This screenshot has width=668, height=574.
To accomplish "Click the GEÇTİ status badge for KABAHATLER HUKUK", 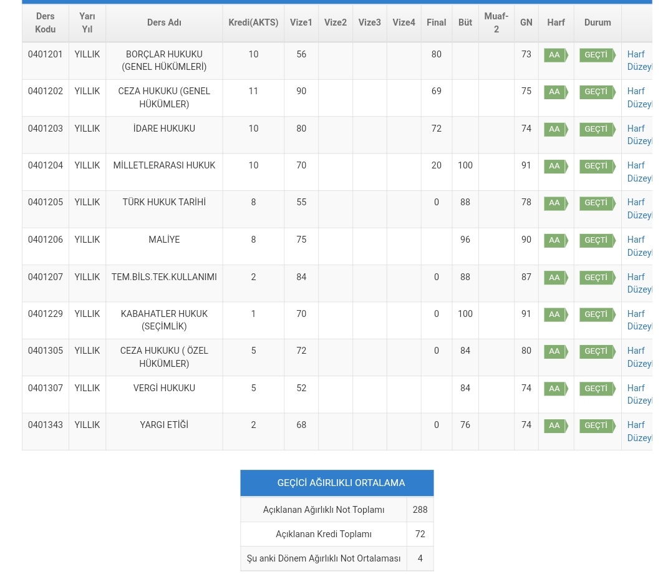I will [x=598, y=314].
